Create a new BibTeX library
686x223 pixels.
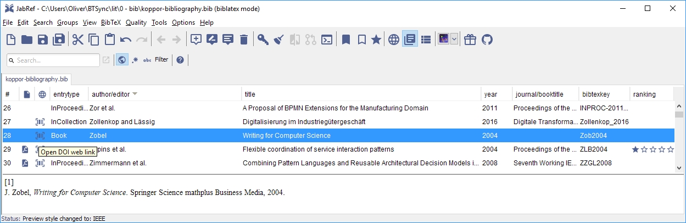point(11,40)
